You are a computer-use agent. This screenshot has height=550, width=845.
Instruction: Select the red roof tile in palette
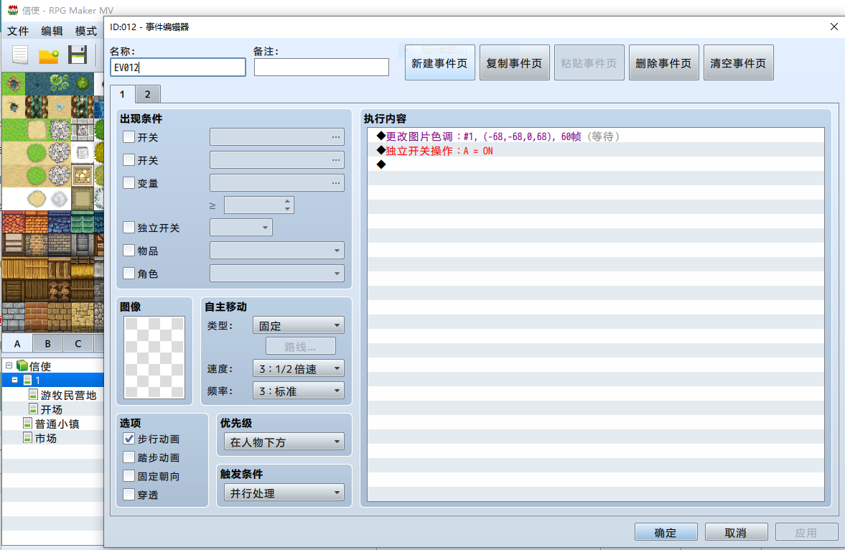(x=14, y=222)
